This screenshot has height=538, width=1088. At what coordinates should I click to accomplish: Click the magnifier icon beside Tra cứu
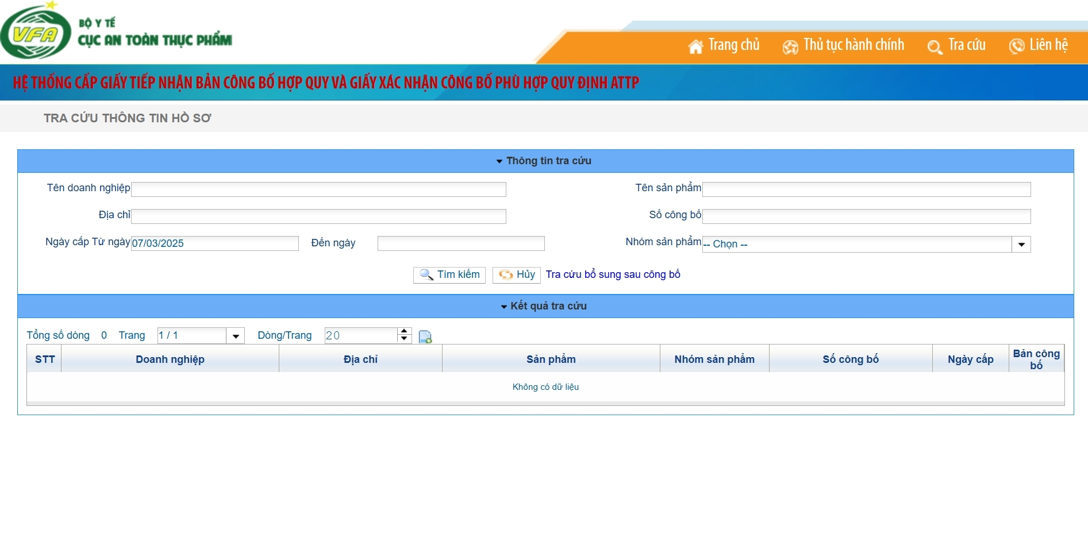[935, 47]
